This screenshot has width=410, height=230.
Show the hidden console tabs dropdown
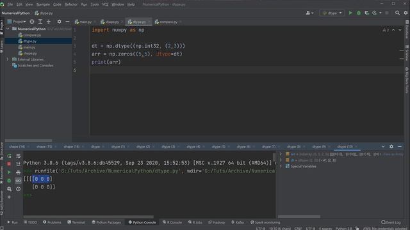pos(383,146)
